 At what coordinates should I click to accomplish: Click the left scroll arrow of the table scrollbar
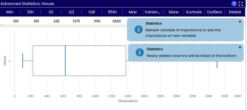[x=1, y=25]
